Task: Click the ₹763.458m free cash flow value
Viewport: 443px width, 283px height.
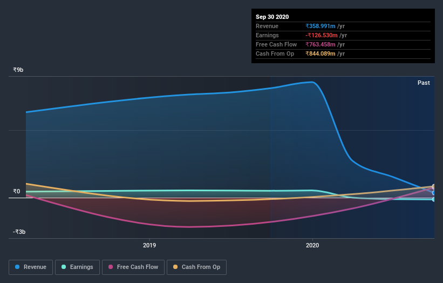Action: (x=321, y=44)
